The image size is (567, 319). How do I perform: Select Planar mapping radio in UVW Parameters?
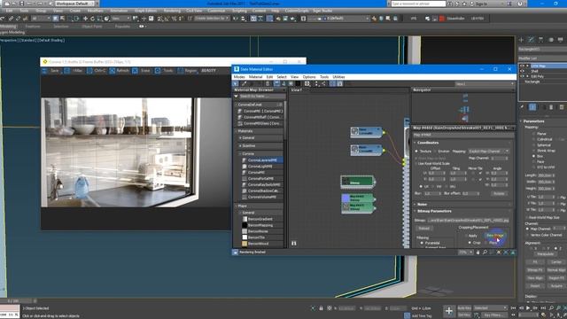[x=533, y=134]
